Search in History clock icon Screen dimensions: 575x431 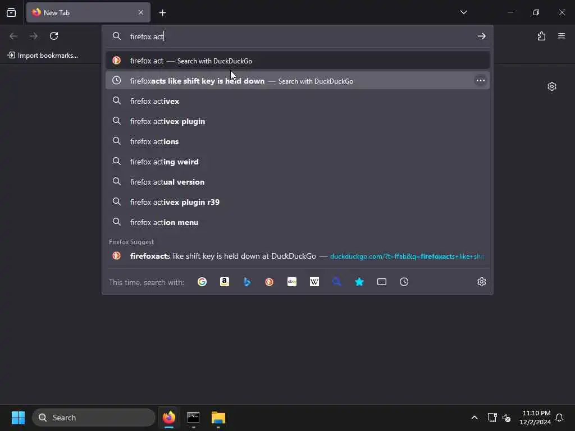pos(404,282)
